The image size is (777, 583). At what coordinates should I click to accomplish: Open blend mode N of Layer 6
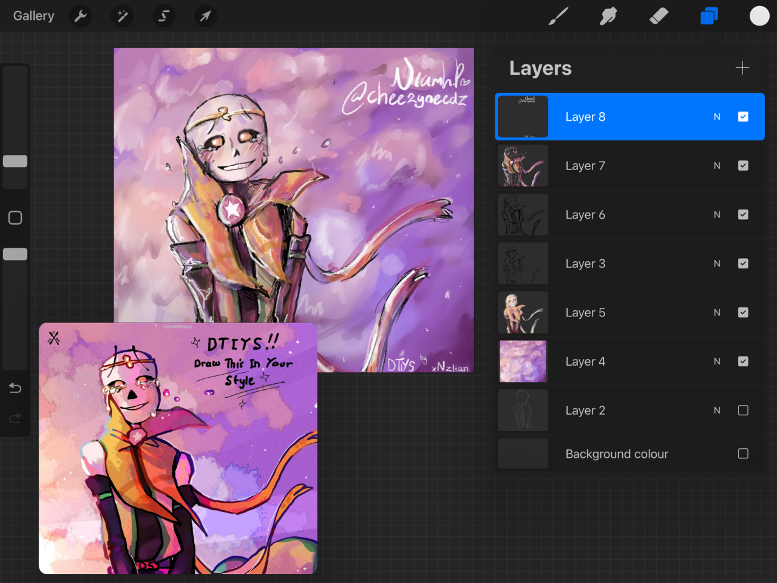click(717, 214)
